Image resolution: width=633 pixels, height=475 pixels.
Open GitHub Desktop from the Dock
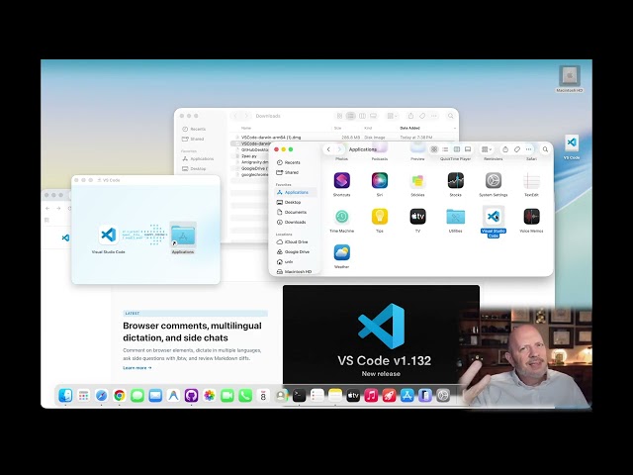click(191, 396)
